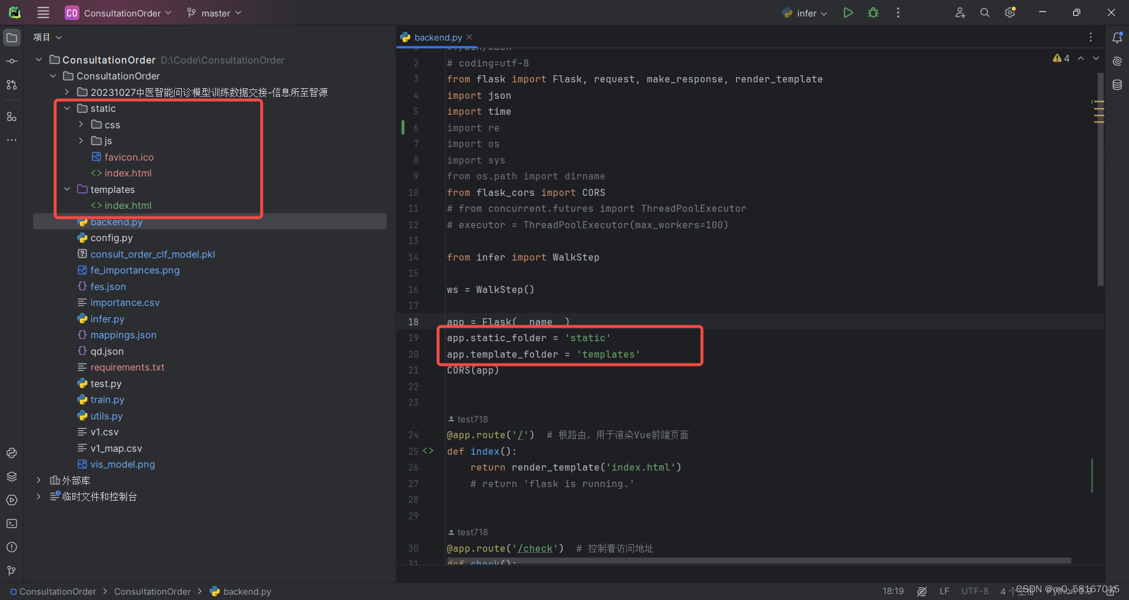The image size is (1129, 600).
Task: Open the Pull Requests tool window
Action: tap(12, 85)
